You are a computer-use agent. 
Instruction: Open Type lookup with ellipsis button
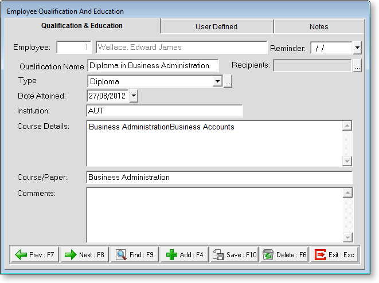coord(228,82)
